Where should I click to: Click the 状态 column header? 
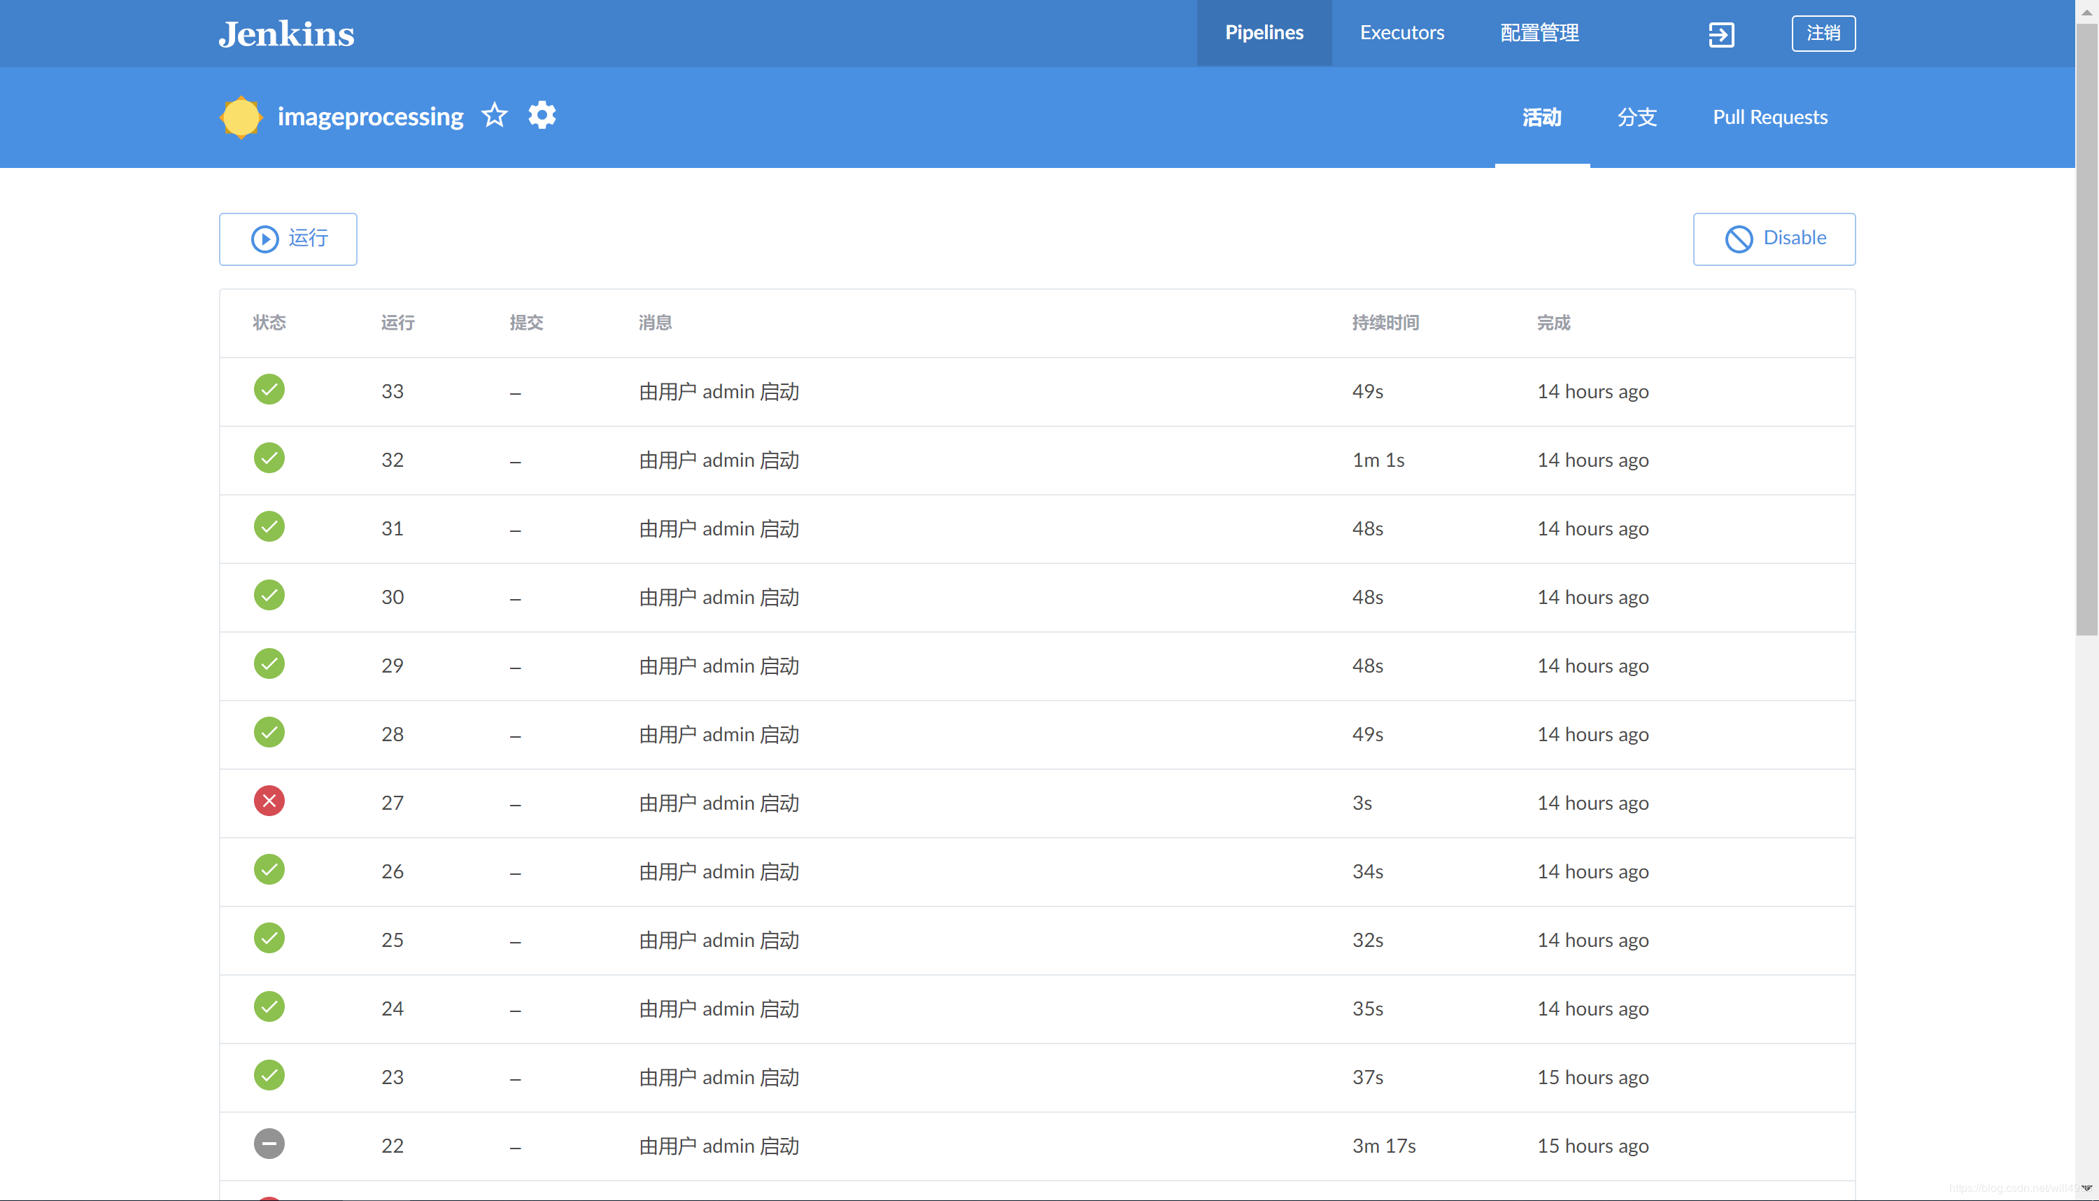click(269, 323)
